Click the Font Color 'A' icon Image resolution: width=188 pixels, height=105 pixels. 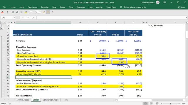pos(2,12)
